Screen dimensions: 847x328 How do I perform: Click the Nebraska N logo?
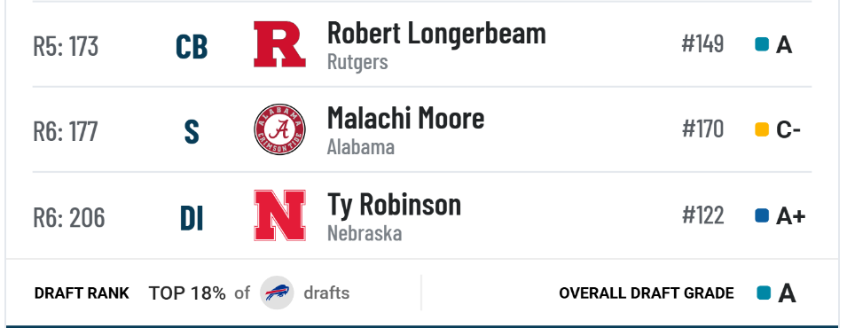pos(279,215)
